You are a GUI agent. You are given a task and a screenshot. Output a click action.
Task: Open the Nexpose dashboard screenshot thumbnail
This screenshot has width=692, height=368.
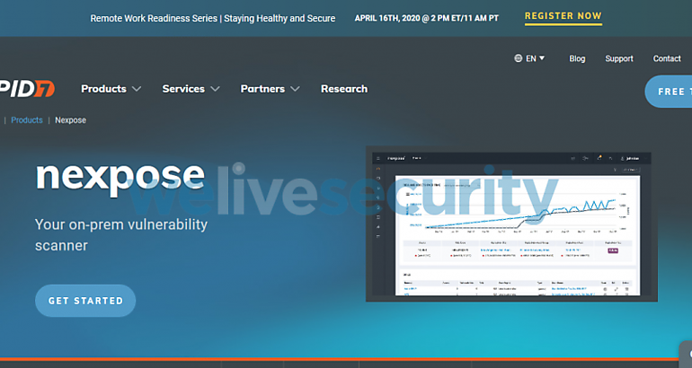(511, 223)
